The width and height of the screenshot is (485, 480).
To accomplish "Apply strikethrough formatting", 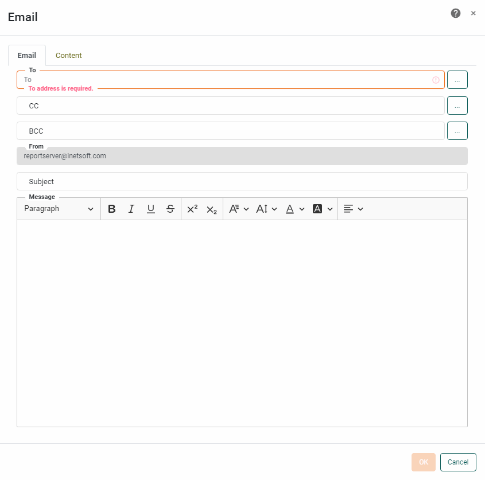I will 170,208.
